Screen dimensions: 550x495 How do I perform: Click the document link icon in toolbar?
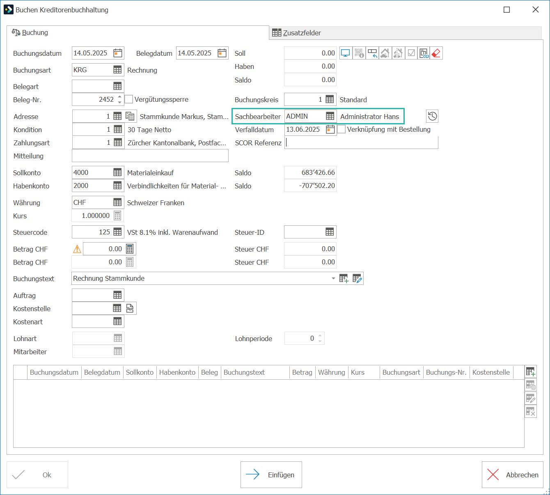point(424,53)
